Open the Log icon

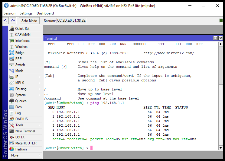(x=11, y=113)
